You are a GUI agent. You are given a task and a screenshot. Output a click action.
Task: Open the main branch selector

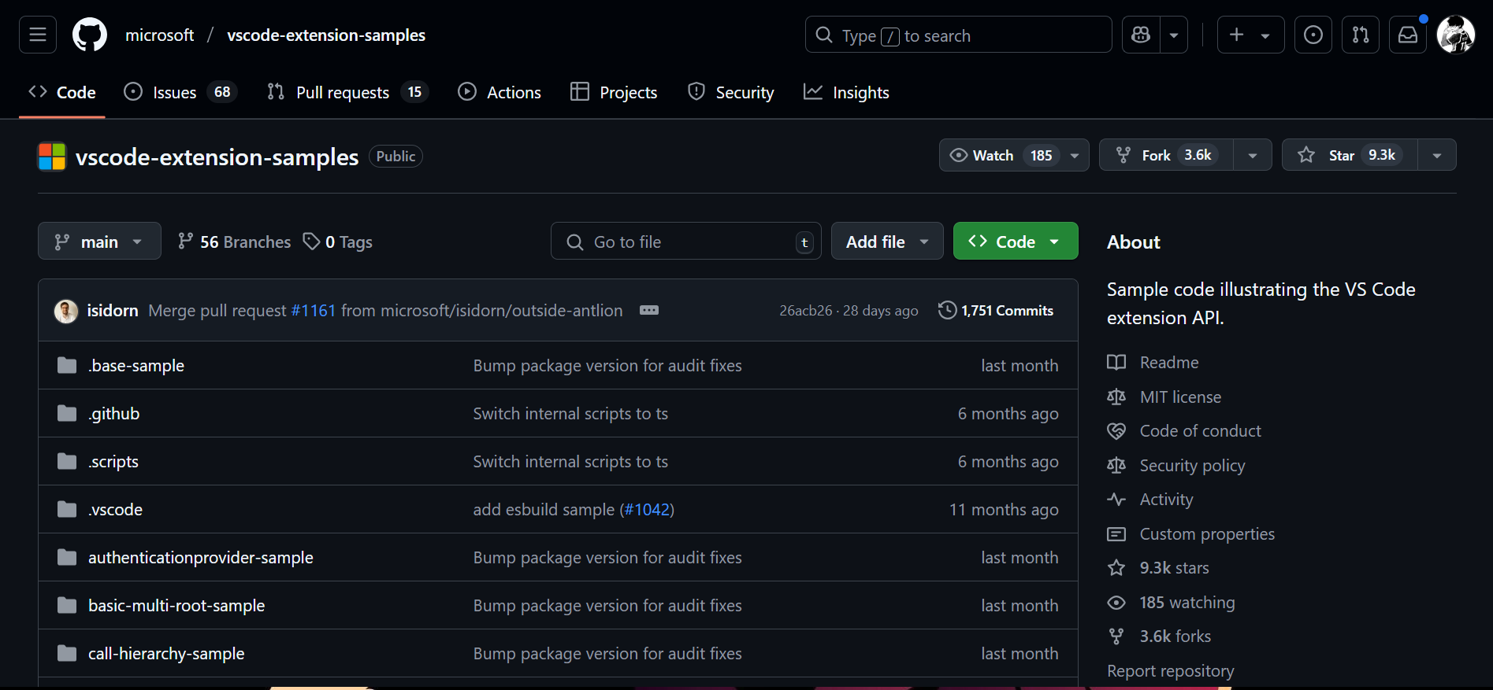99,241
